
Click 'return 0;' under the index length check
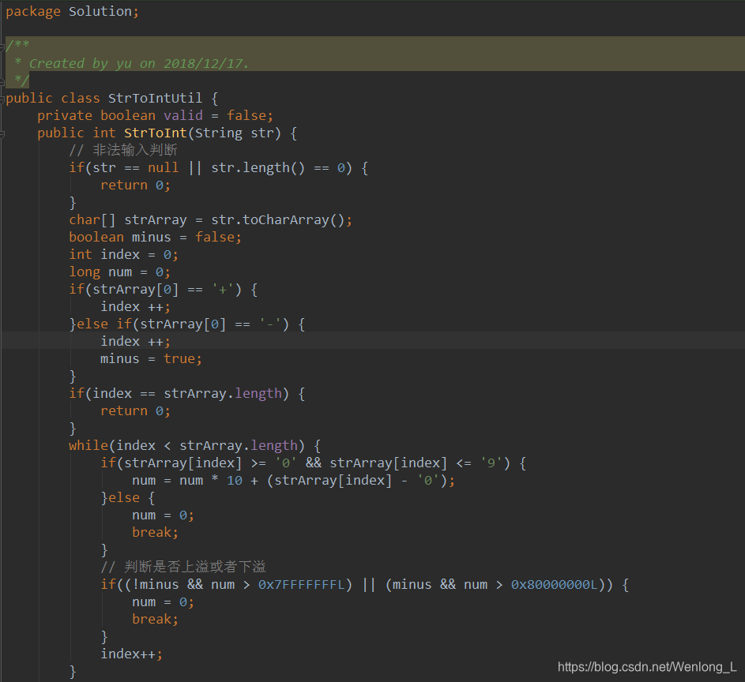pos(135,411)
